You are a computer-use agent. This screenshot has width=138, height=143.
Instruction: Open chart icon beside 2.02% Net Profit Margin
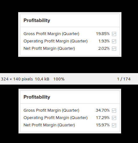coord(114,49)
